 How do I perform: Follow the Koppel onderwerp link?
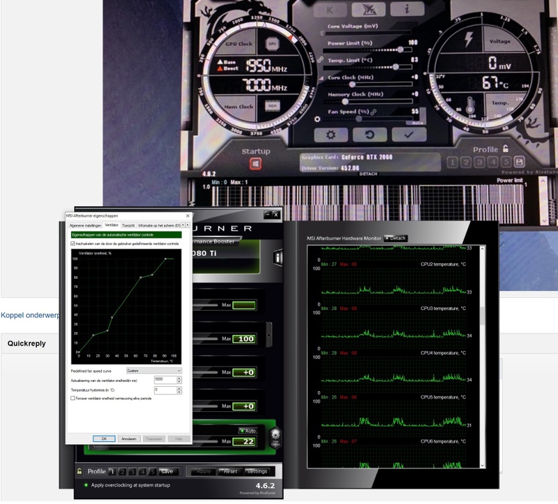pyautogui.click(x=30, y=315)
